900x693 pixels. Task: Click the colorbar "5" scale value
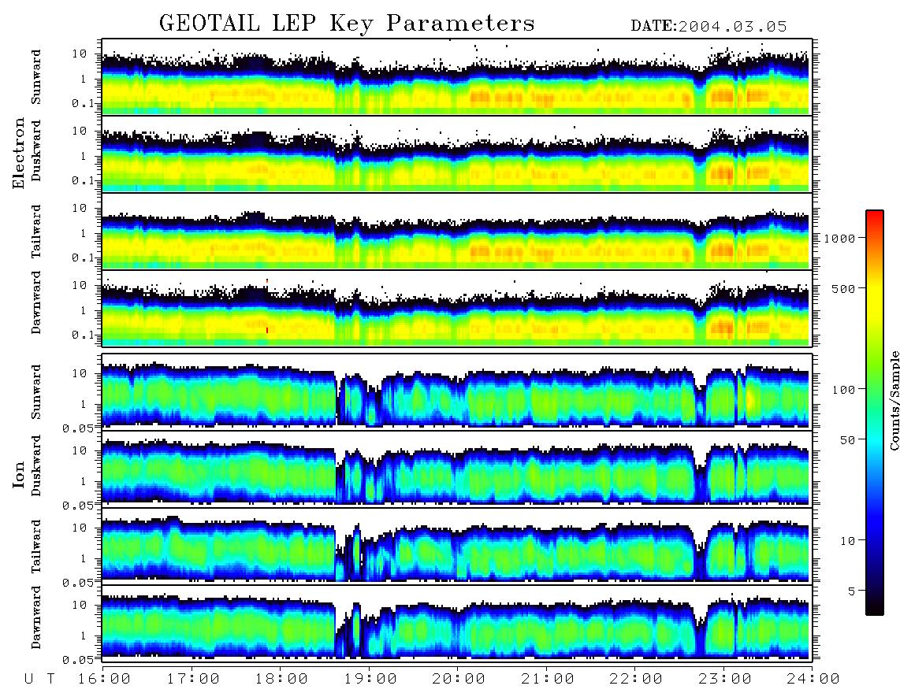[853, 591]
